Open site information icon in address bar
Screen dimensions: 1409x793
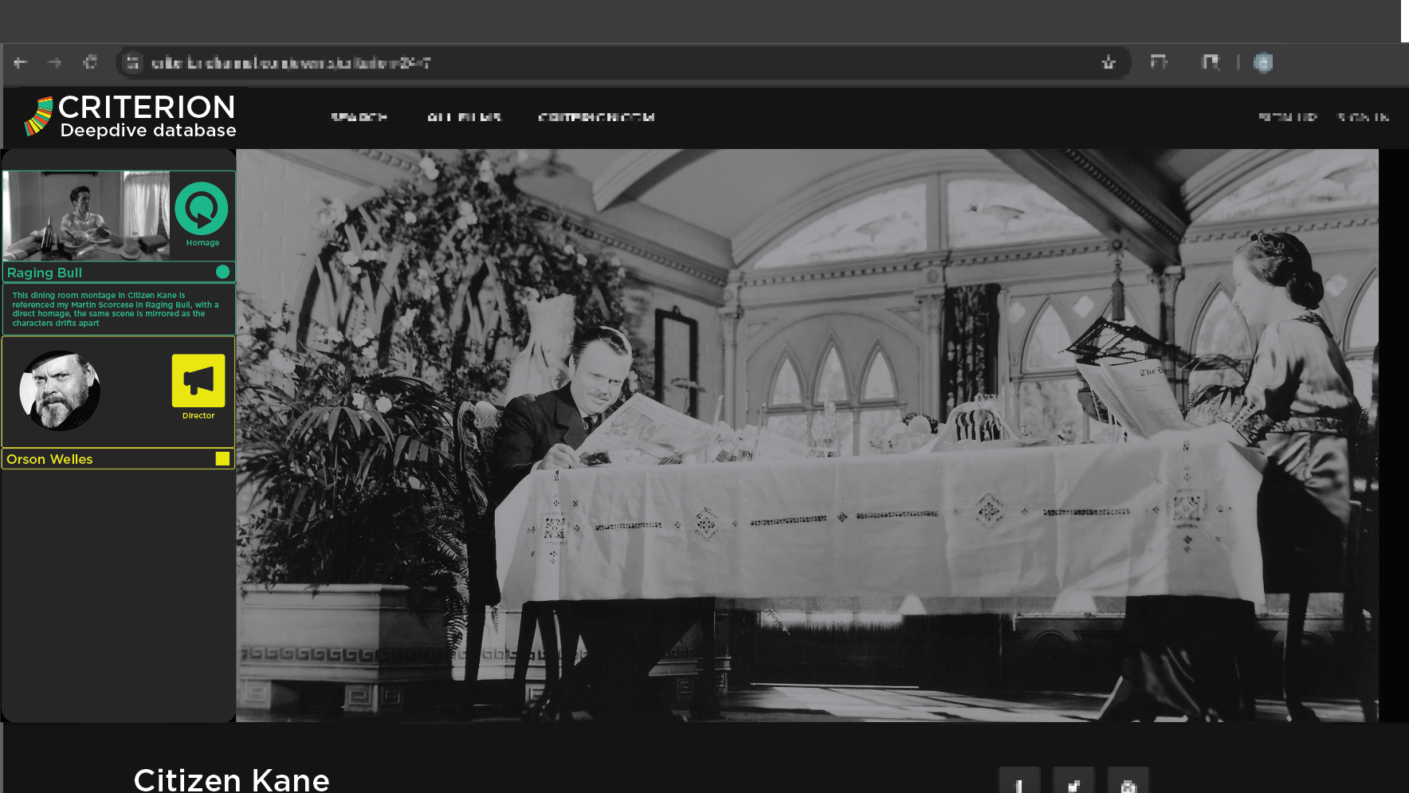(132, 62)
